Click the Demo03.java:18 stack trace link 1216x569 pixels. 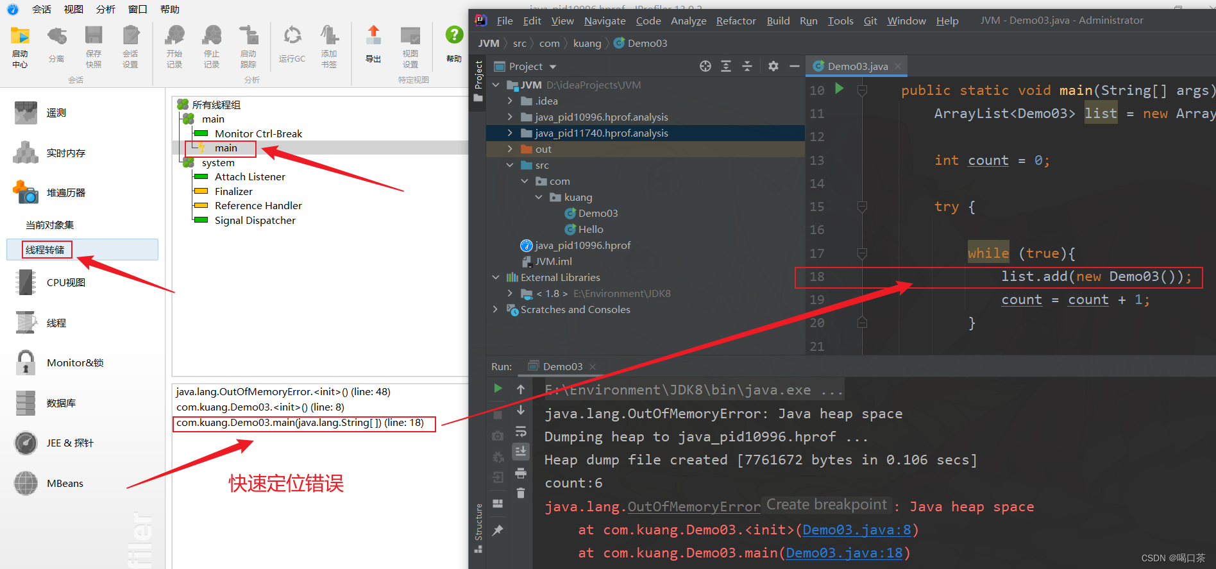coord(844,553)
